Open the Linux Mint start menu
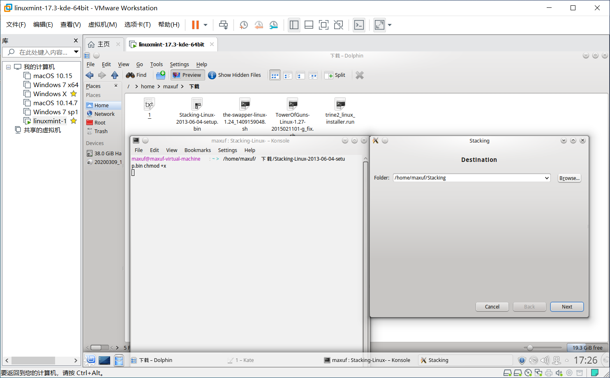 [x=90, y=360]
